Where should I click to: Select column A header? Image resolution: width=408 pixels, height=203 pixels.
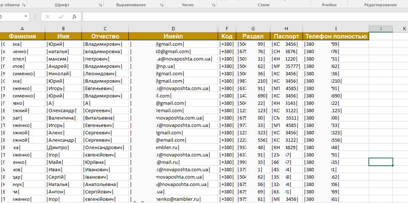(x=23, y=28)
